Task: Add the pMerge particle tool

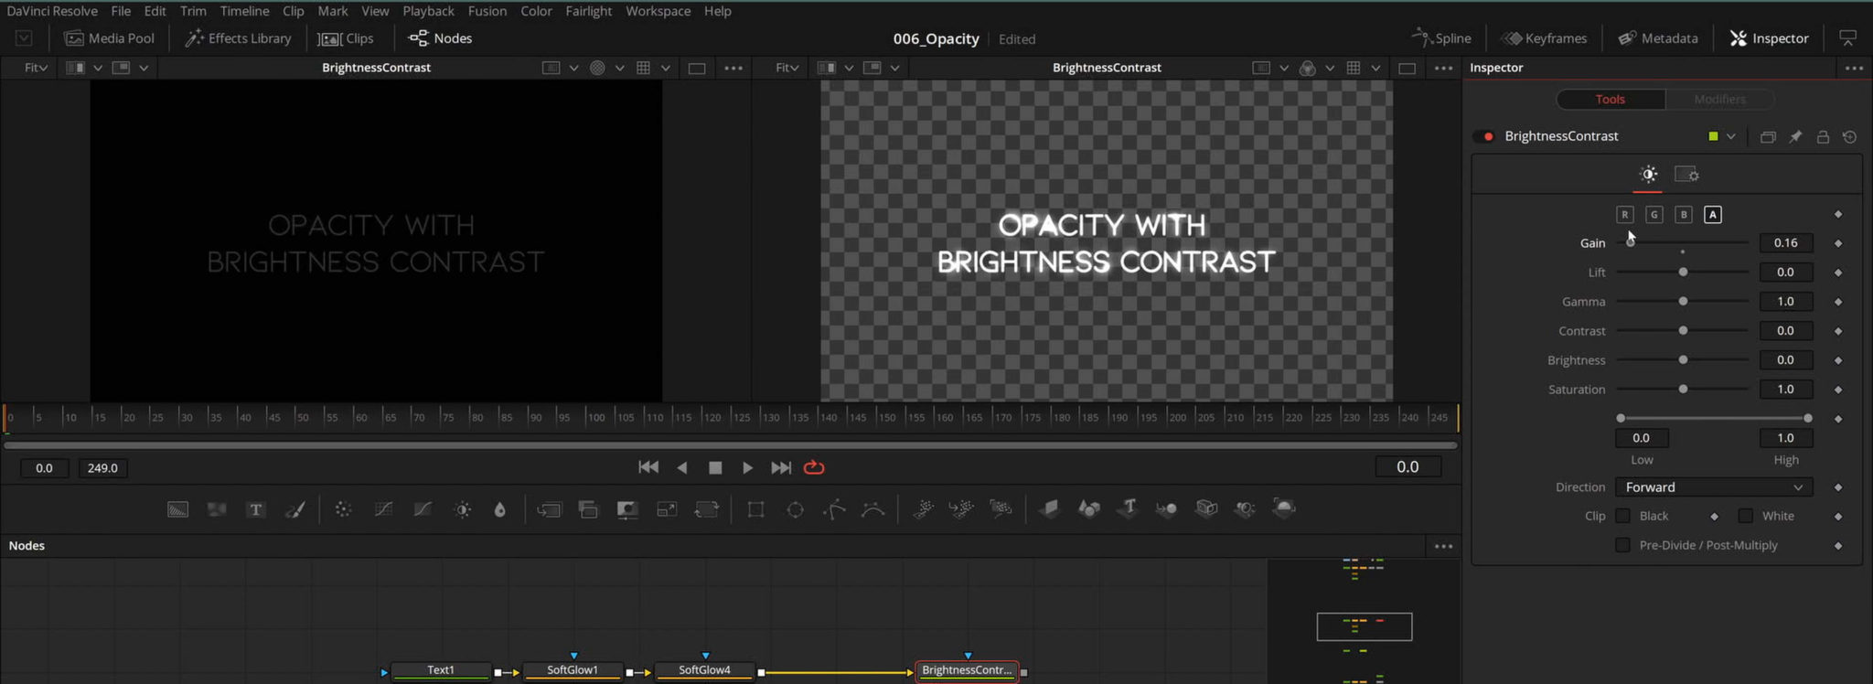Action: pos(961,508)
